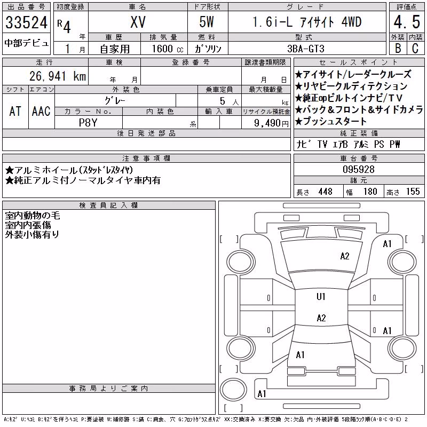Select the height value 155
Image resolution: width=427 pixels, height=427 pixels.
413,192
